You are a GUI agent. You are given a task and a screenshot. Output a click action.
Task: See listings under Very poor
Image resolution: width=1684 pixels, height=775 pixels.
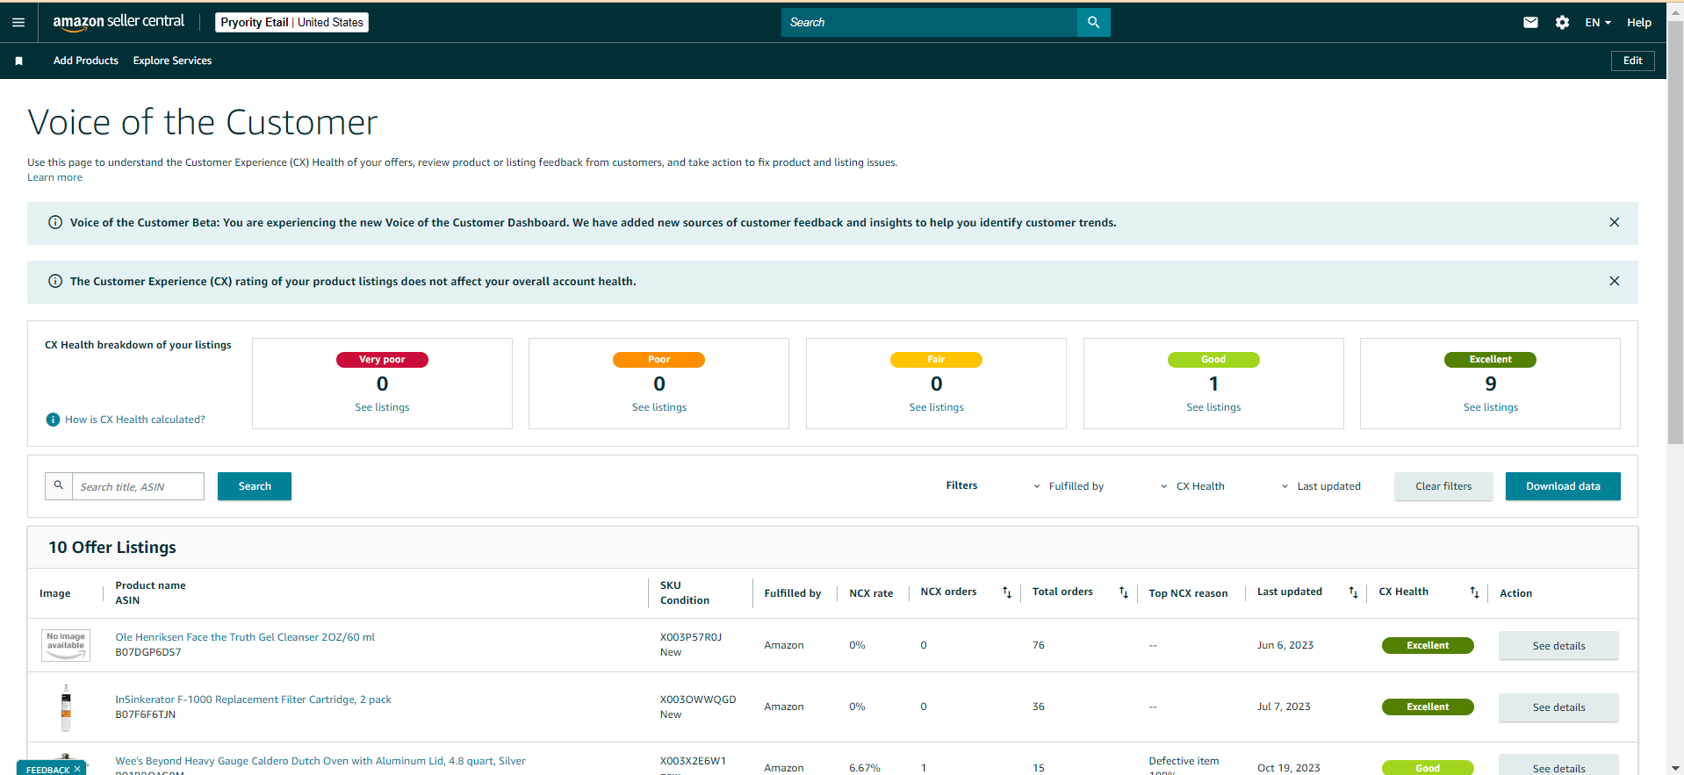(x=382, y=407)
